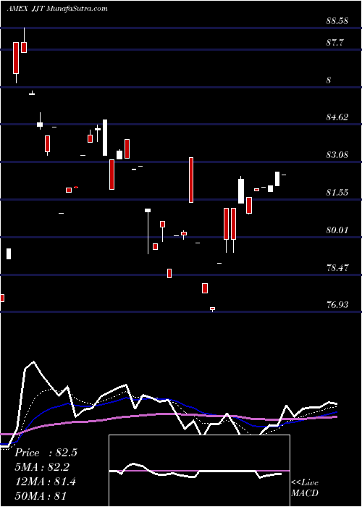Select the 83.08 price axis label
Screen dimensions: 362x507
[337, 155]
